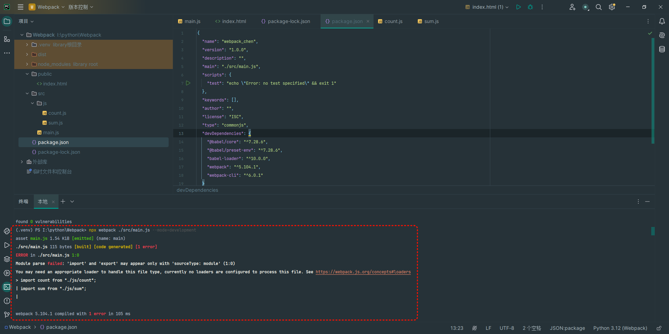Switch to sum.js editor tab
This screenshot has height=334, width=669.
(428, 21)
